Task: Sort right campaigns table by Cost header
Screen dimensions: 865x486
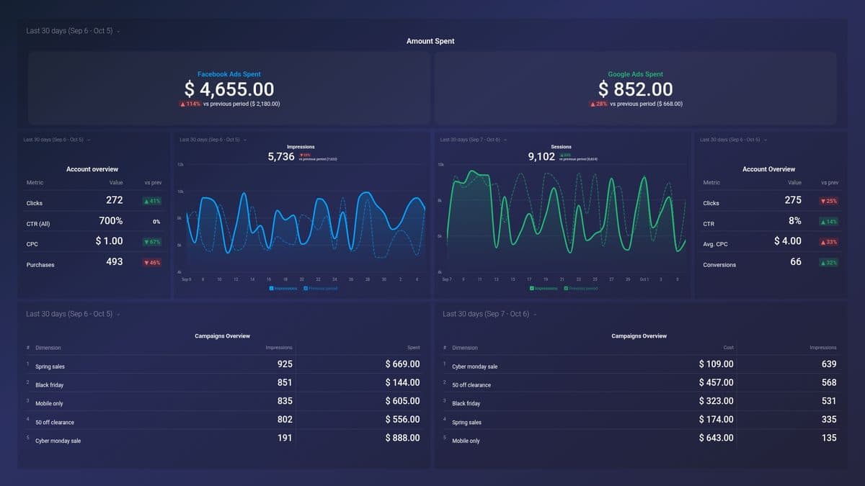Action: tap(729, 348)
